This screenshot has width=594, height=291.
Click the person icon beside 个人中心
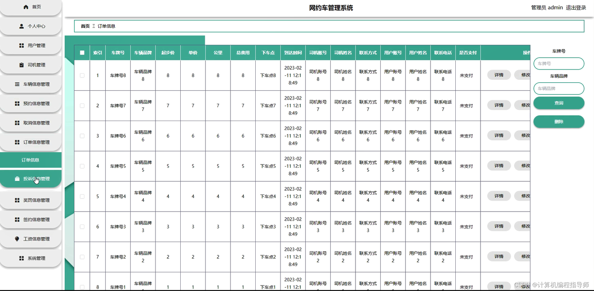(22, 26)
